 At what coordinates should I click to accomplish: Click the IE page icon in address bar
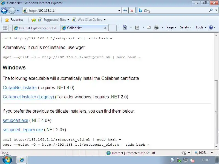(25, 11)
